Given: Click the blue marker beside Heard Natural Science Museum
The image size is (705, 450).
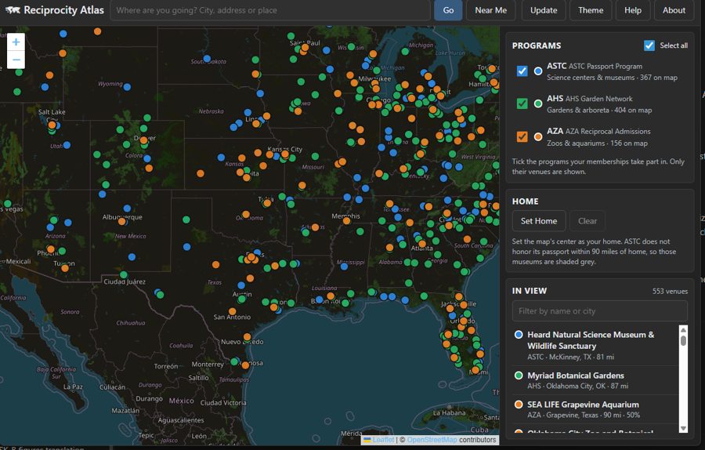Looking at the screenshot, I should (x=519, y=334).
